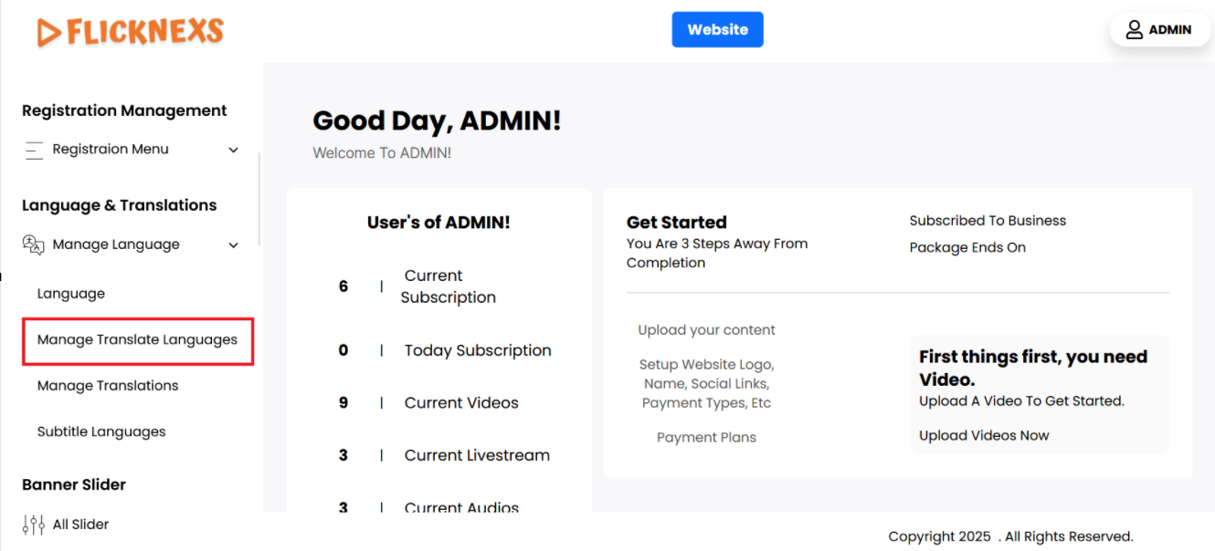
Task: Click the All Slider menu label
Action: tap(80, 525)
